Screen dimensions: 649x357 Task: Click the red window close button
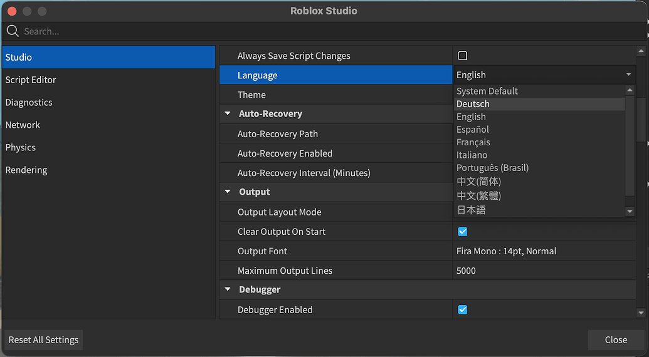12,11
